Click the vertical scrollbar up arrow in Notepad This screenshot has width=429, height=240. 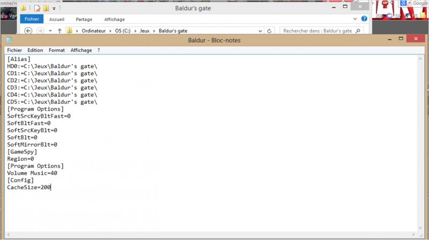420,59
